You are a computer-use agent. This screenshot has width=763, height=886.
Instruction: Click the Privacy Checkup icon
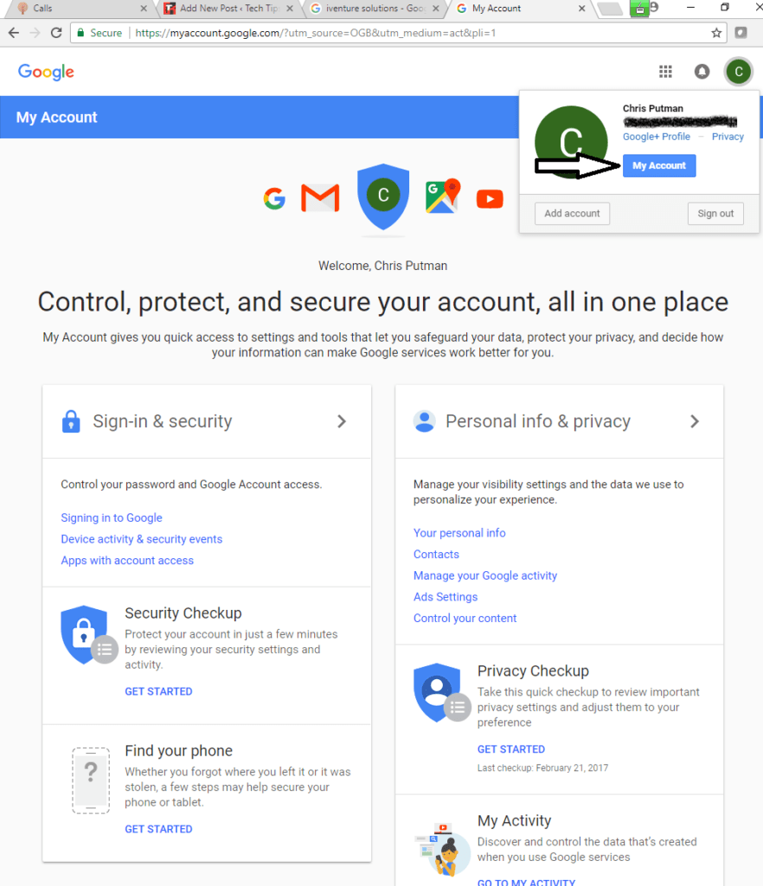click(x=437, y=692)
